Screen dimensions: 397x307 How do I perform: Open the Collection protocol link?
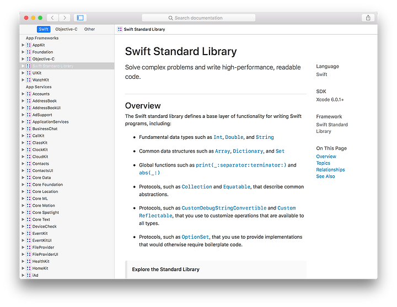197,187
